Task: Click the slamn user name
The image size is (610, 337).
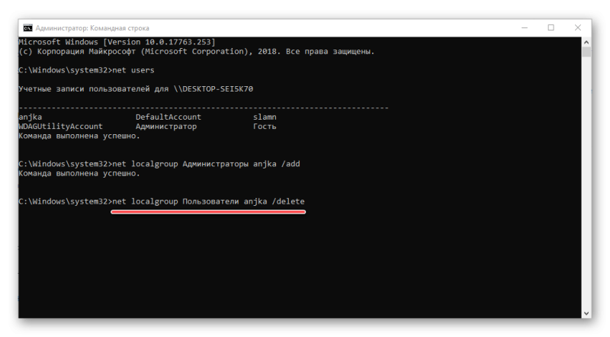Action: pyautogui.click(x=265, y=117)
